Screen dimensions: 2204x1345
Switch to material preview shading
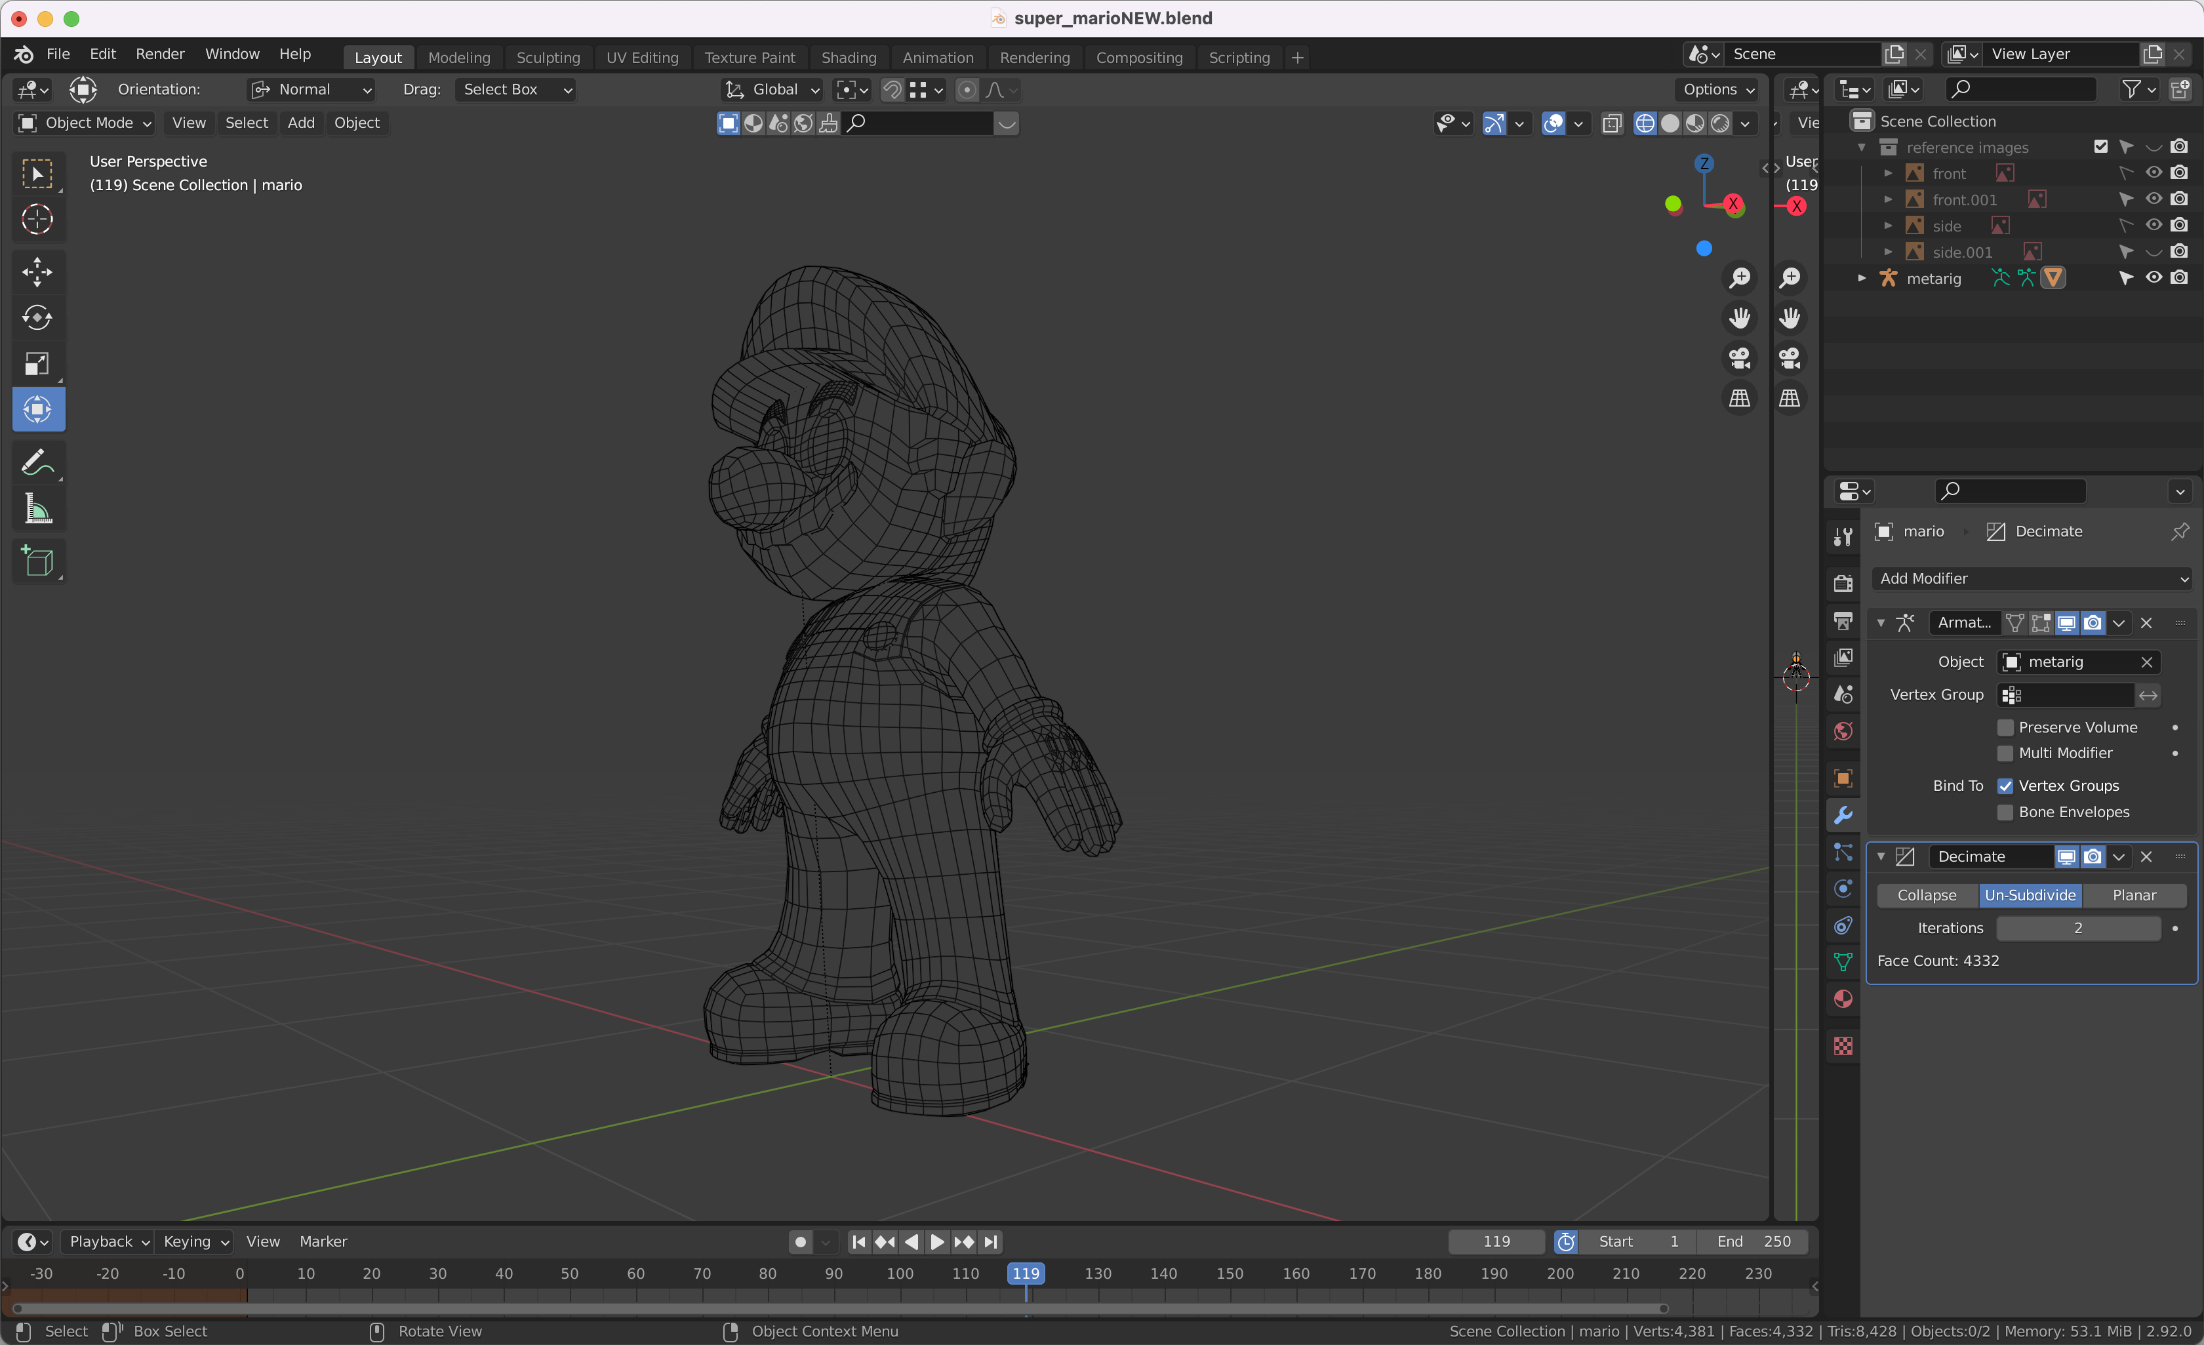(1694, 123)
